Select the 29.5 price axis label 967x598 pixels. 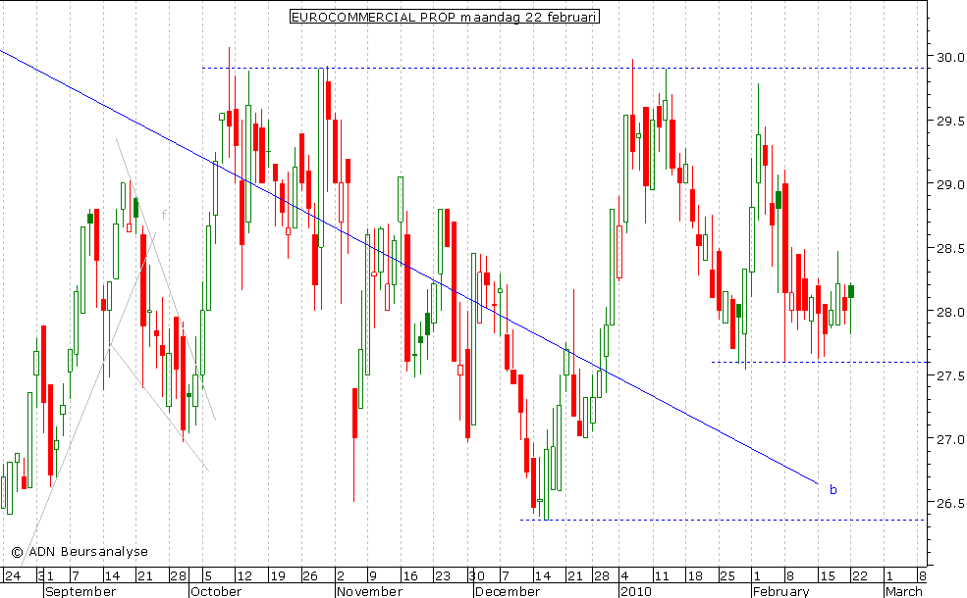click(949, 121)
